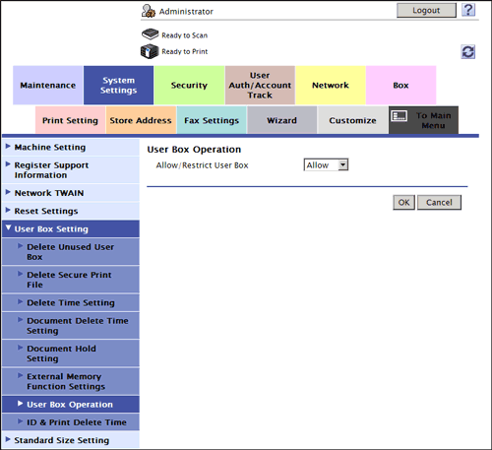This screenshot has width=492, height=450.
Task: Click the OK button
Action: click(x=403, y=202)
